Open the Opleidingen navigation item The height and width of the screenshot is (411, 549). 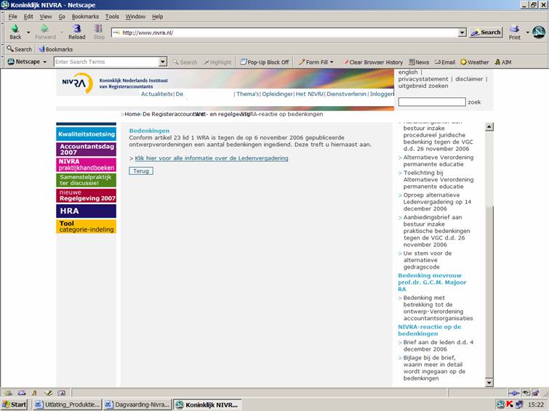coord(277,94)
